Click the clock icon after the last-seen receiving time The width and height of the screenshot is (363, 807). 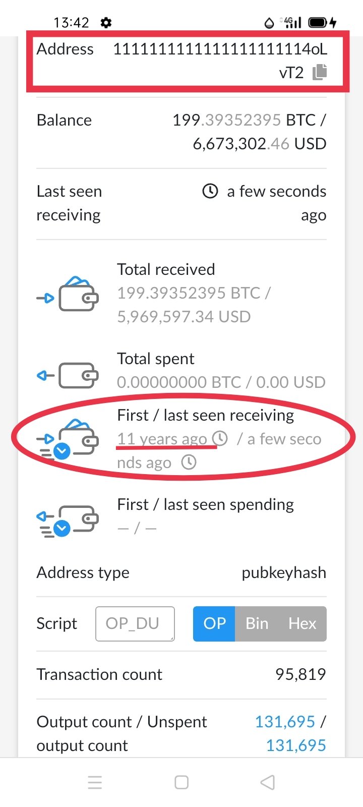click(189, 462)
